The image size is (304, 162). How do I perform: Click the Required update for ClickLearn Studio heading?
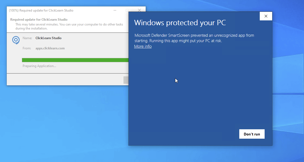39,20
